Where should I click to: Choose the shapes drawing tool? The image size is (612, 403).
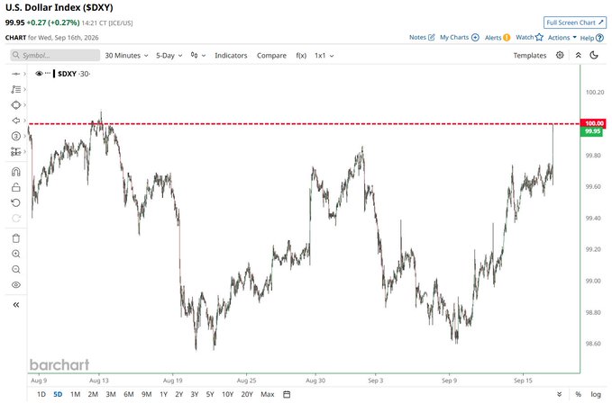click(15, 104)
